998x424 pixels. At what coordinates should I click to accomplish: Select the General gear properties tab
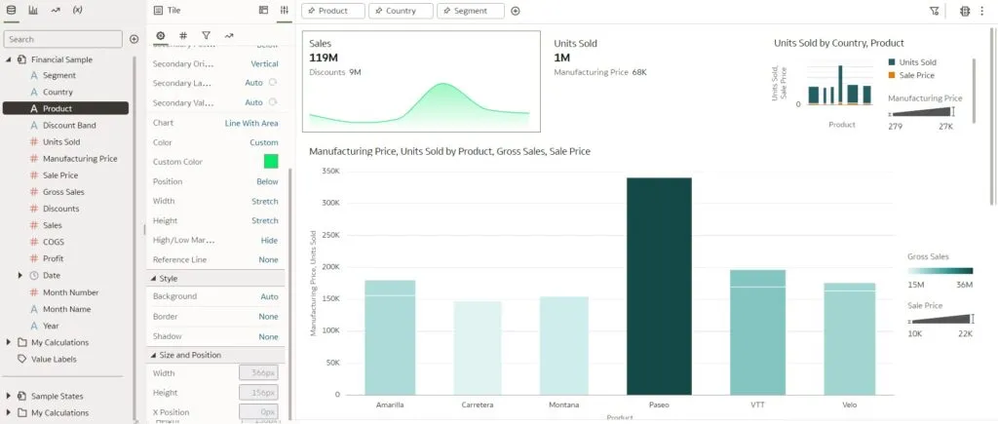click(x=161, y=35)
